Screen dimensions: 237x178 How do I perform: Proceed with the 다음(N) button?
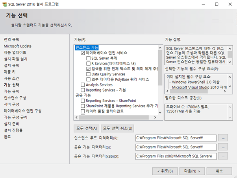[x=192, y=171]
